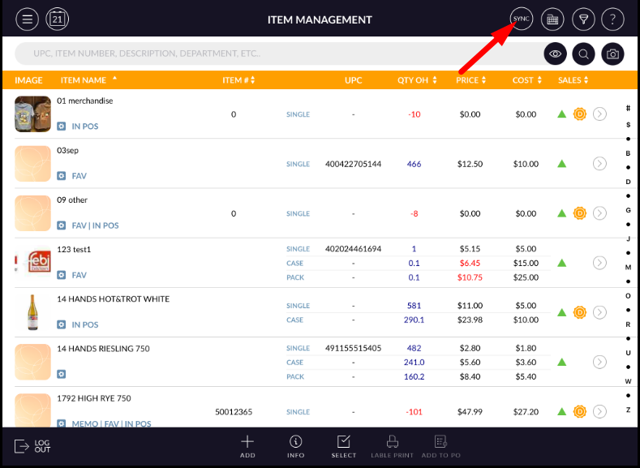The height and width of the screenshot is (468, 640).
Task: Expand details arrow for 01 merchandise row
Action: click(599, 114)
